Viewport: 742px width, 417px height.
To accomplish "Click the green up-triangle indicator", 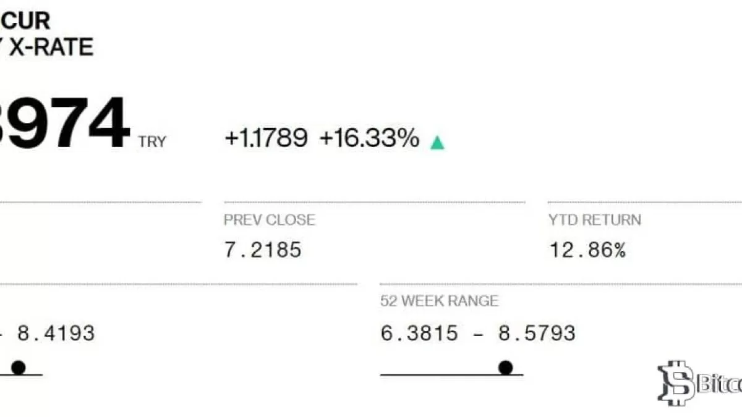I will point(437,142).
